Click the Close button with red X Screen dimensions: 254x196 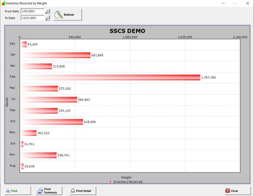(238, 191)
